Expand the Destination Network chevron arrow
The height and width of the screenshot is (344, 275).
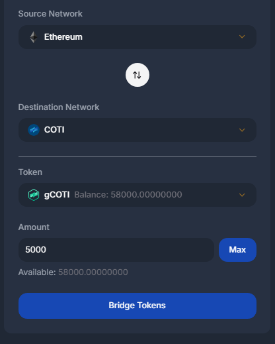point(242,130)
